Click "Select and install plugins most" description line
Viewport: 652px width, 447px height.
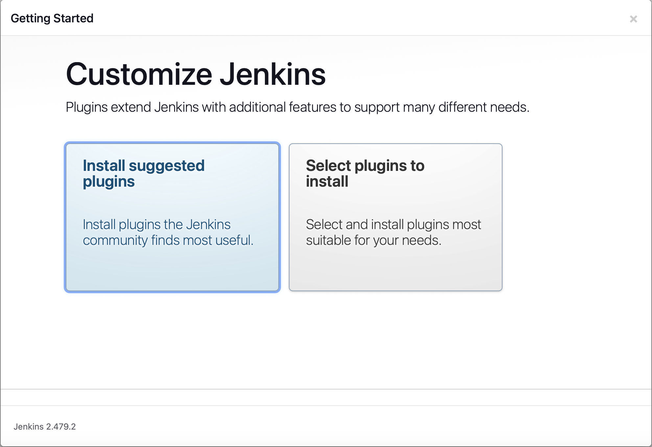393,224
